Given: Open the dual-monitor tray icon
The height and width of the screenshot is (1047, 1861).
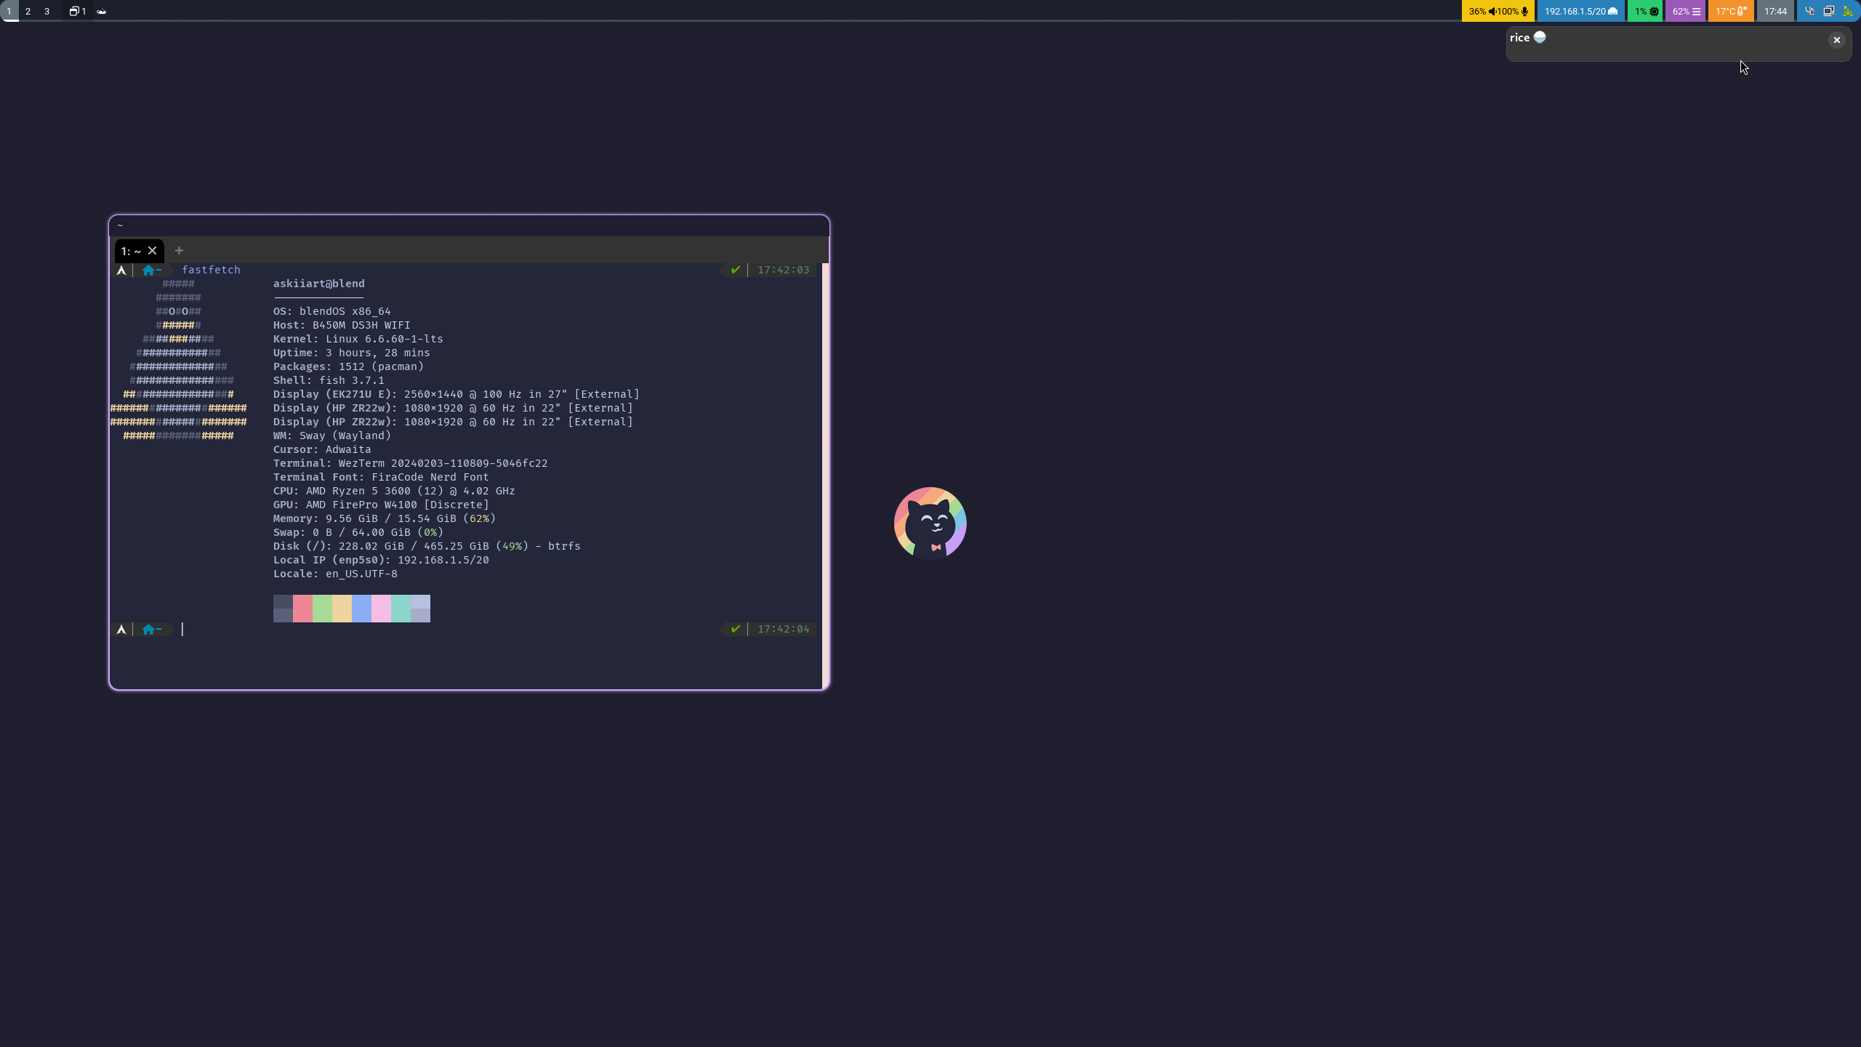Looking at the screenshot, I should 1829,11.
